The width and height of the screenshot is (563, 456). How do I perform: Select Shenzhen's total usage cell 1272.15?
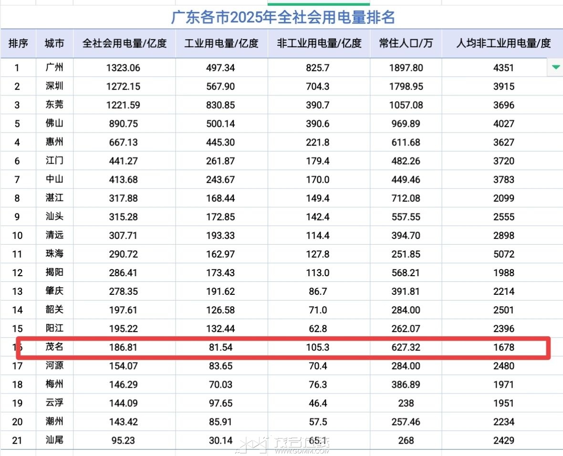(124, 86)
